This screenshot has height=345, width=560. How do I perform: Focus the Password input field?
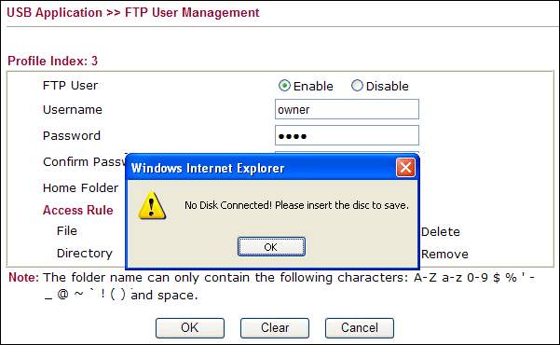[347, 135]
